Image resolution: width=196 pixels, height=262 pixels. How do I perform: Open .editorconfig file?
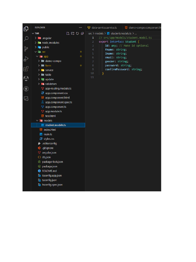(x=49, y=143)
